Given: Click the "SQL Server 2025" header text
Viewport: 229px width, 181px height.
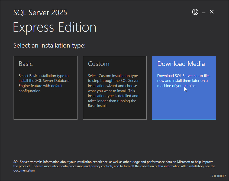Looking at the screenshot, I should click(40, 12).
